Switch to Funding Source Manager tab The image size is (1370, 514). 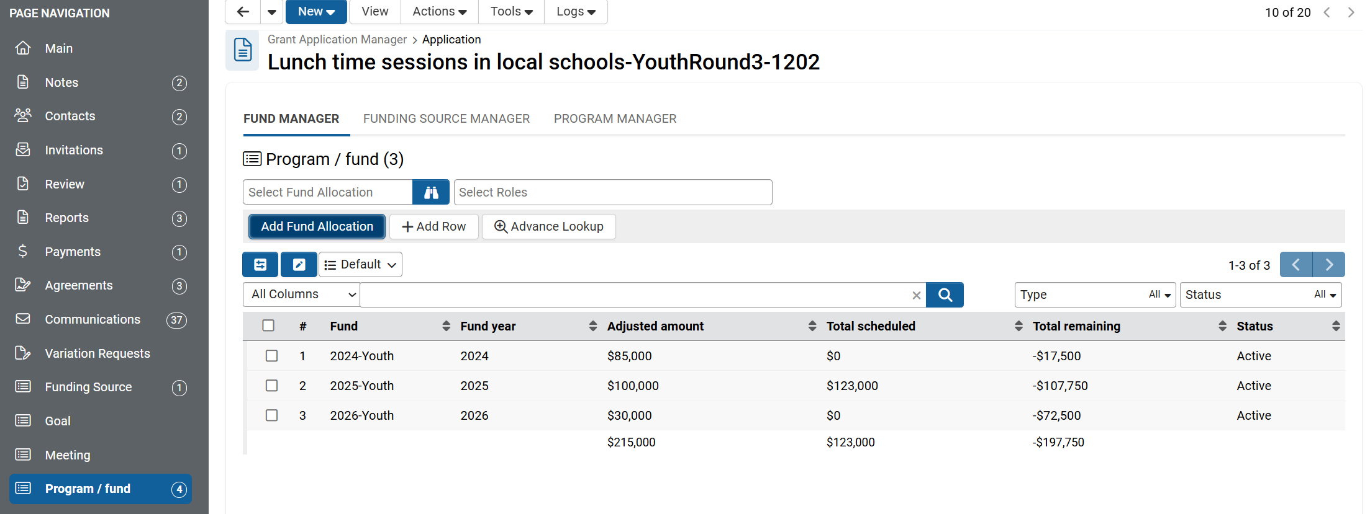(x=446, y=118)
